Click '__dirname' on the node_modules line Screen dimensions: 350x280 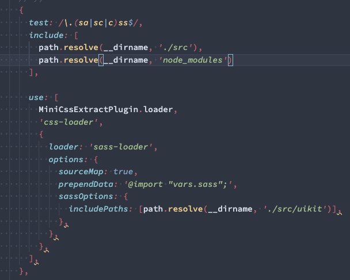(126, 60)
